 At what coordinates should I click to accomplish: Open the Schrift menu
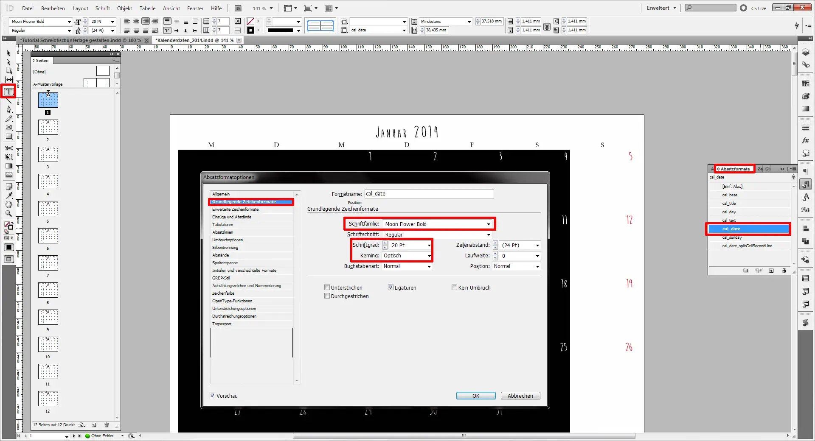(102, 8)
